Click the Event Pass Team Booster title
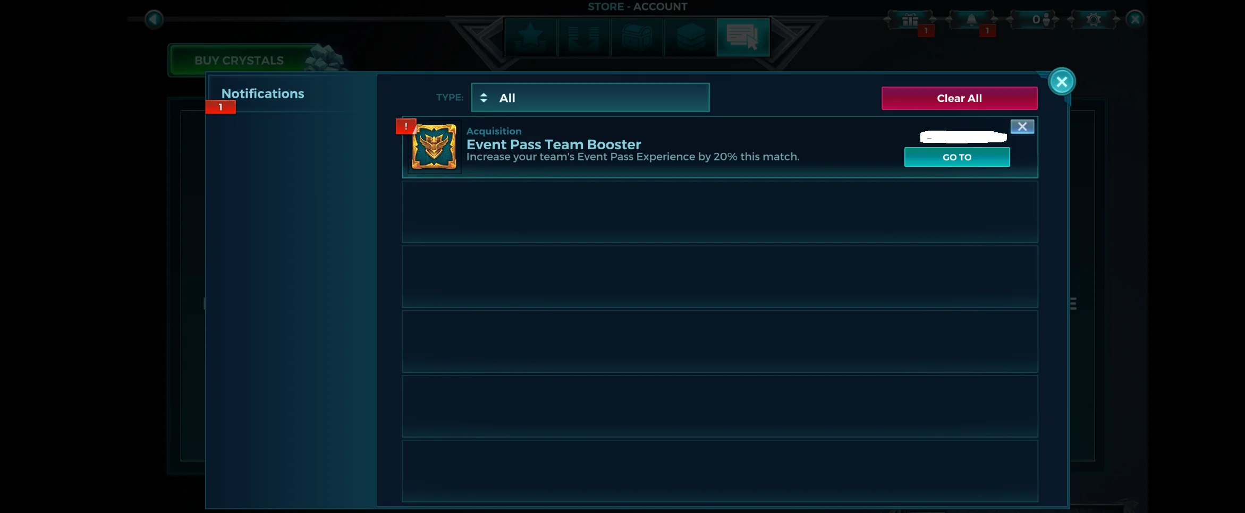The width and height of the screenshot is (1245, 513). pos(554,144)
